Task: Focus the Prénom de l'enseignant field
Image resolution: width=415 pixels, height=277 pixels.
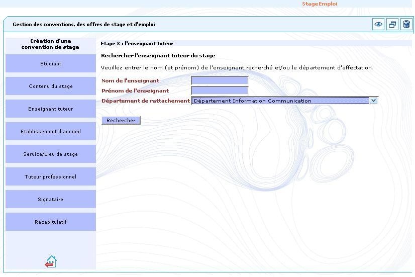Action: (220, 90)
